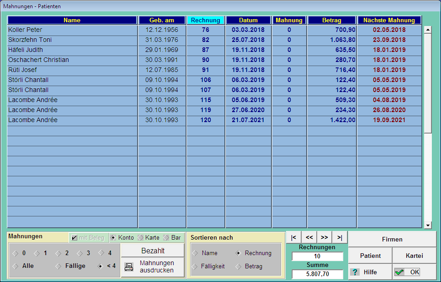Click the Rechnung column header

206,21
